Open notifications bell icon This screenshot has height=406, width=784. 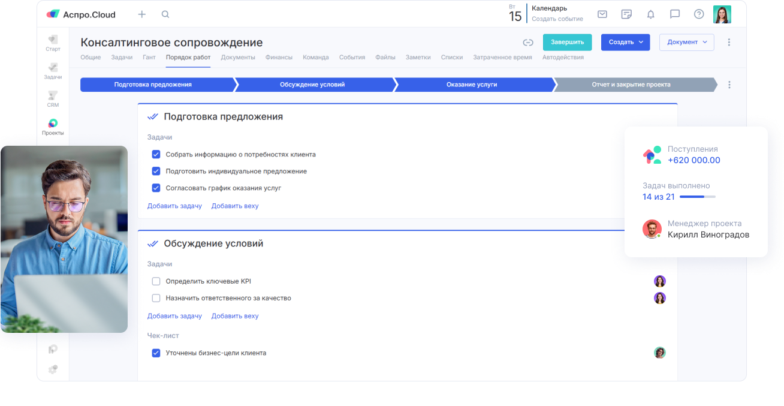click(650, 14)
